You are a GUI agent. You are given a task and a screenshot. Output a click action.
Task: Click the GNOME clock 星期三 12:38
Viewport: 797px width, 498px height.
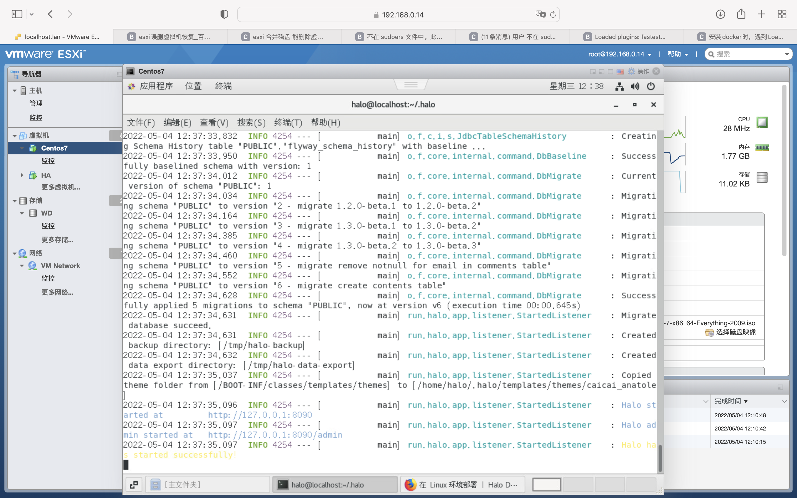tap(576, 86)
